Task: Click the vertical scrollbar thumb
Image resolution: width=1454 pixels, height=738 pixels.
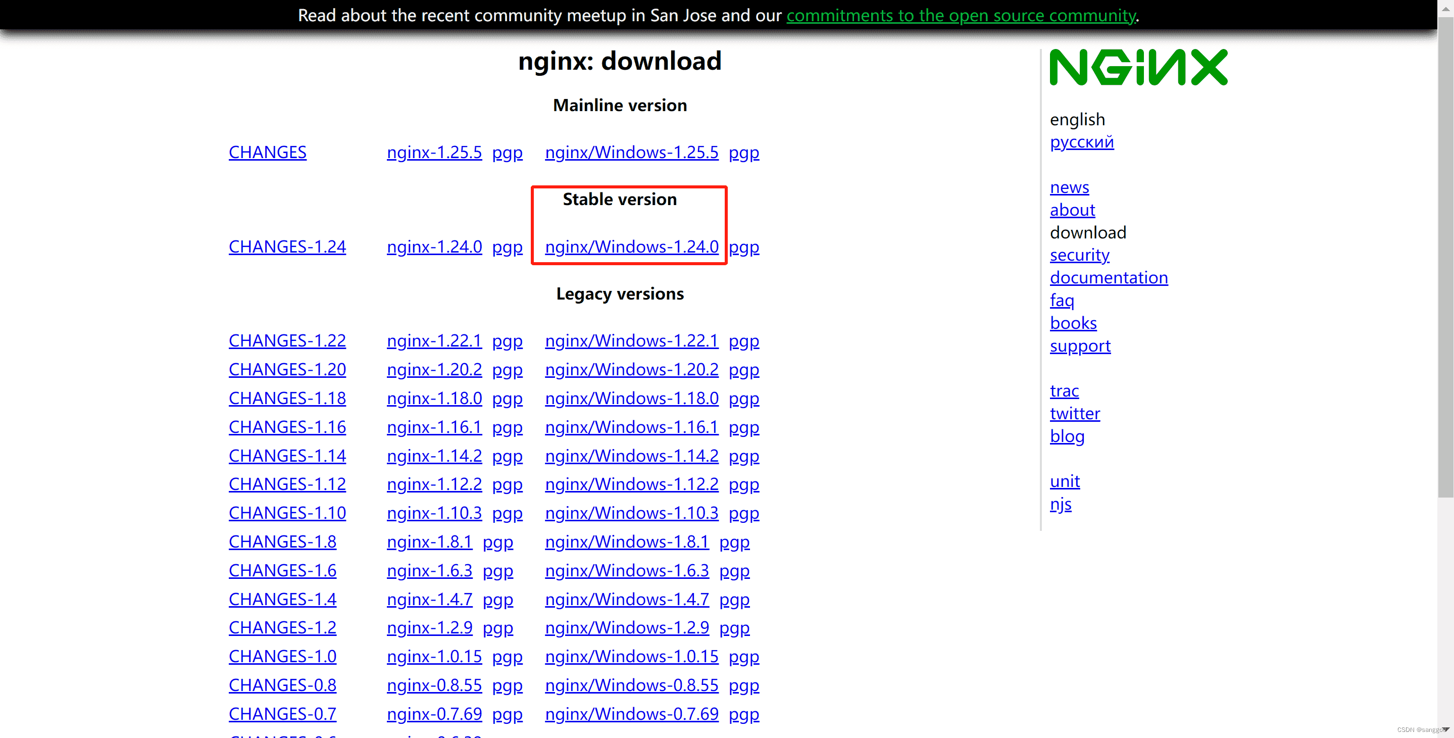Action: 1445,257
